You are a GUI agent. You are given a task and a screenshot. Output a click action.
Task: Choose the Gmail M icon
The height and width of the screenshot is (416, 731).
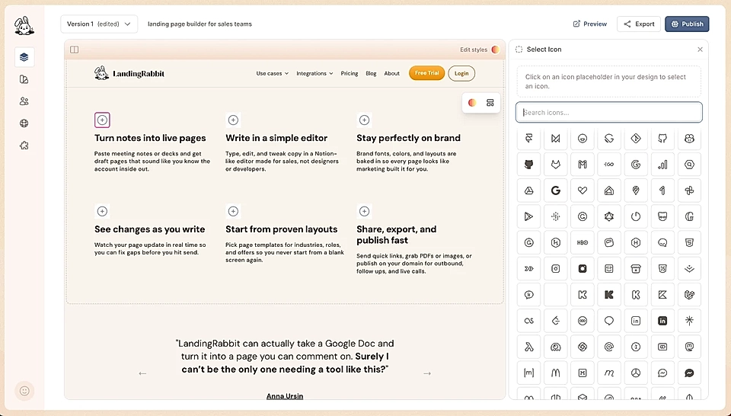pos(583,165)
